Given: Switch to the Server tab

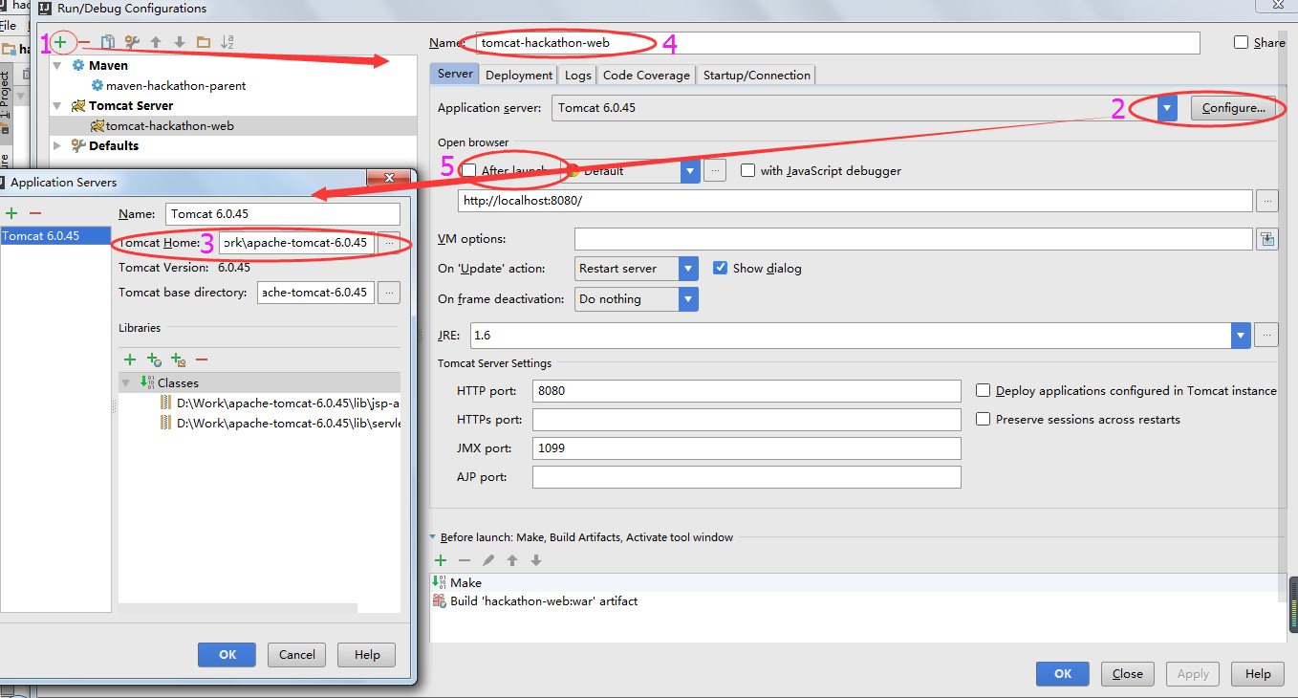Looking at the screenshot, I should [x=455, y=74].
